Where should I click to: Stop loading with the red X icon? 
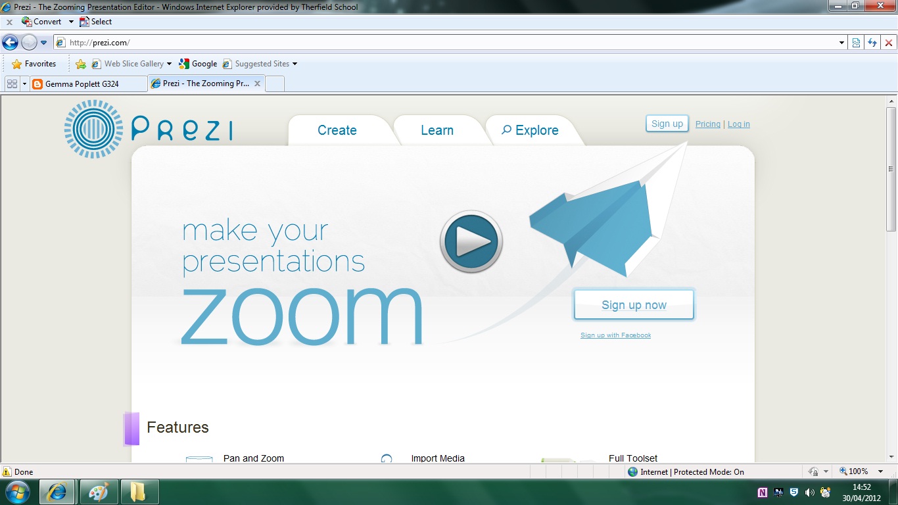889,43
